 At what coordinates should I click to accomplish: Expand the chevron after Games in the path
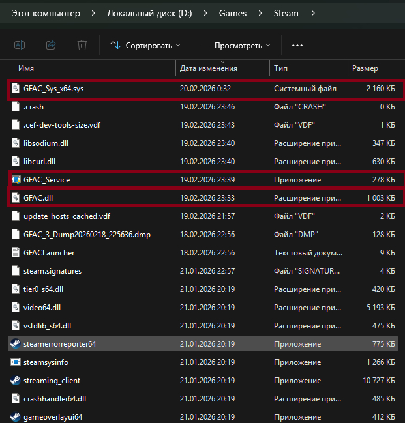(x=259, y=13)
